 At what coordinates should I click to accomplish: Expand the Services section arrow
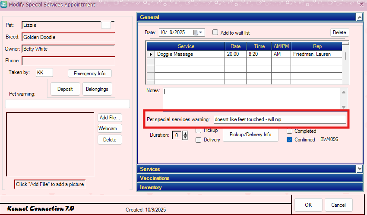(x=359, y=169)
